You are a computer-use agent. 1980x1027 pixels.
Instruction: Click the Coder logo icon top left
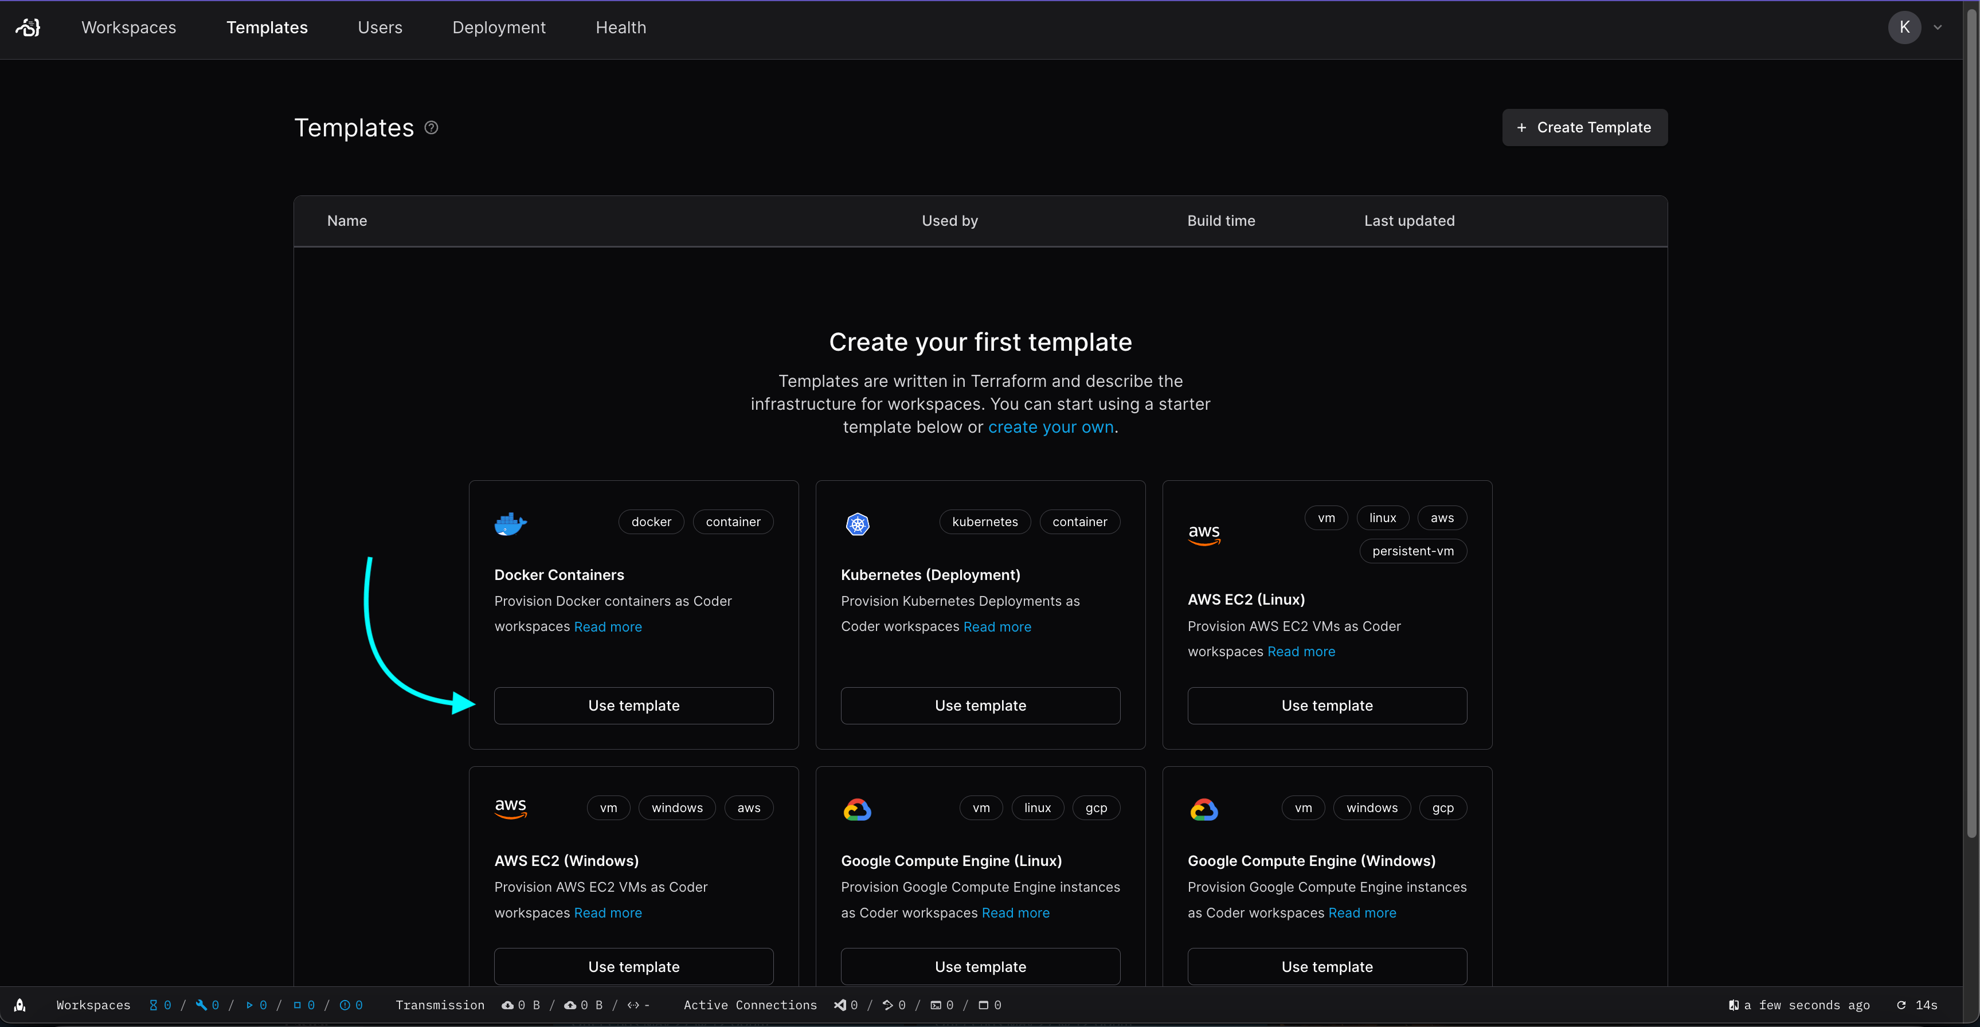[x=28, y=28]
